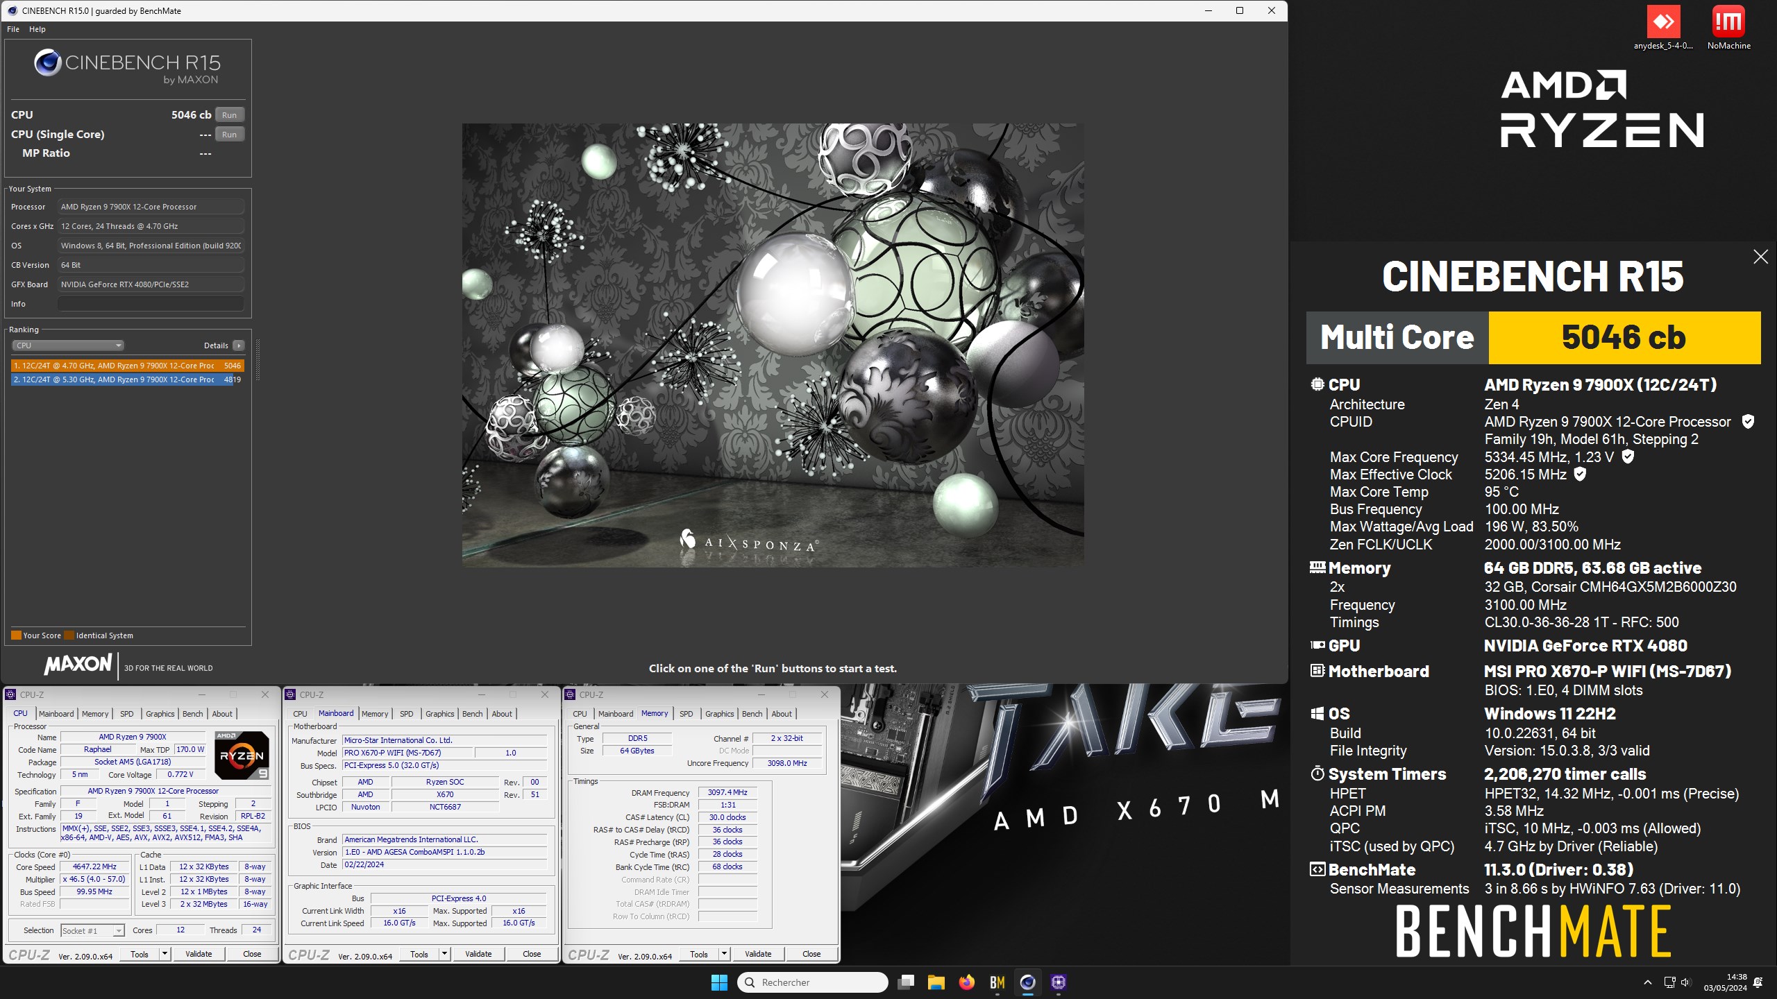Switch to CPU-Z taskbar icon
1777x999 pixels.
tap(1059, 982)
